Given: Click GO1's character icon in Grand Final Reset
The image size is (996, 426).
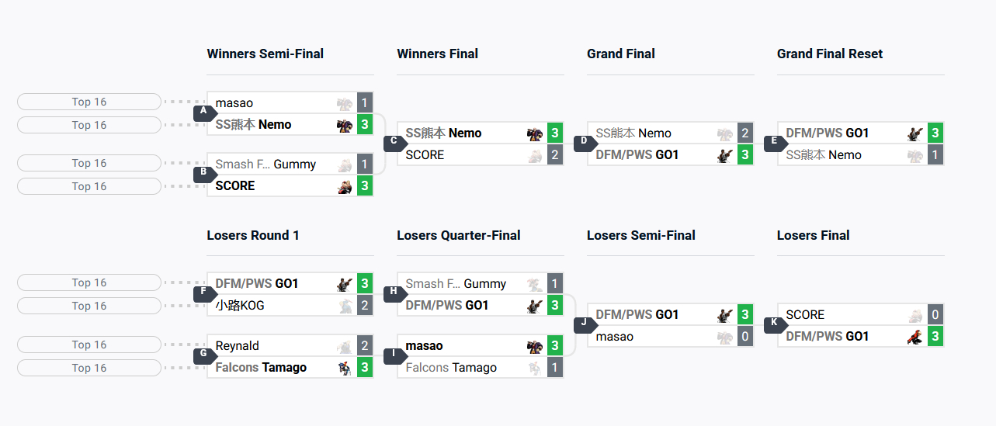Looking at the screenshot, I should (915, 133).
